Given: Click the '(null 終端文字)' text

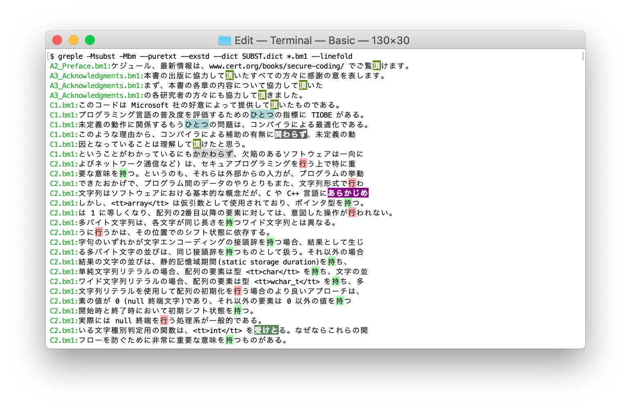Looking at the screenshot, I should point(154,301).
